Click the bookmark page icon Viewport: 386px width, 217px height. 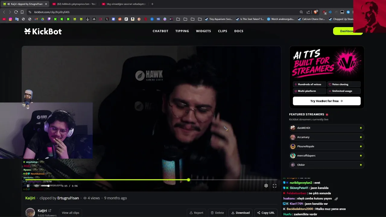coord(22,12)
